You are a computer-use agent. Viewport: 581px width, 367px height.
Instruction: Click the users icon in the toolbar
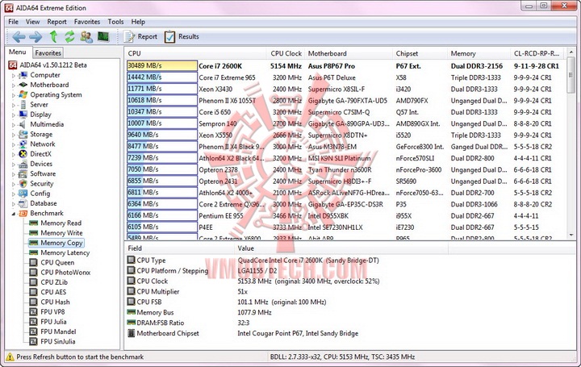(x=86, y=36)
